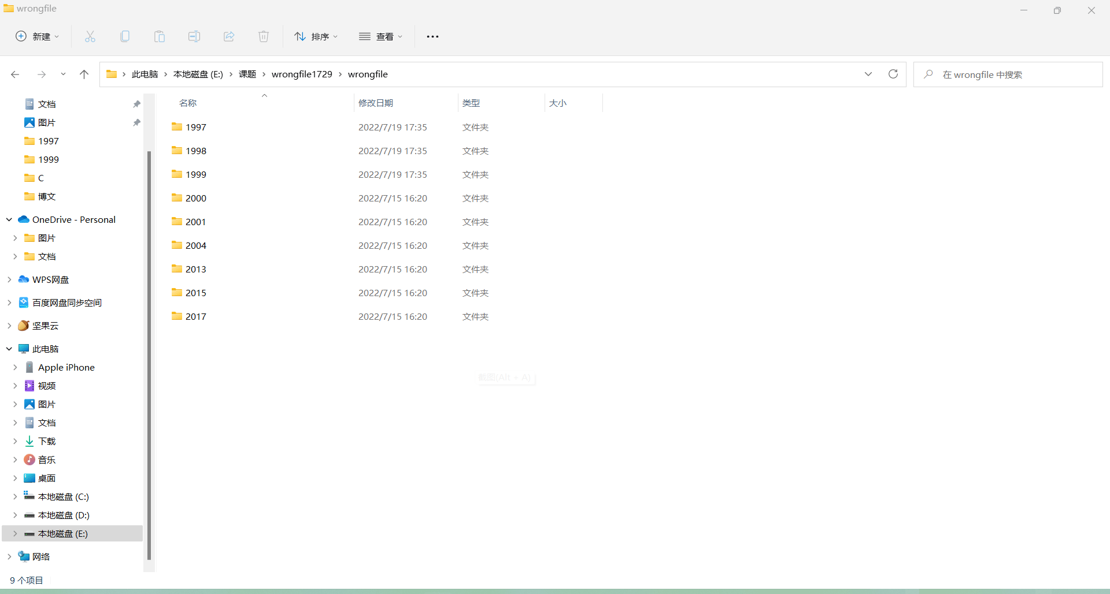Viewport: 1110px width, 594px height.
Task: Open the three-dot See more menu
Action: pyautogui.click(x=432, y=36)
